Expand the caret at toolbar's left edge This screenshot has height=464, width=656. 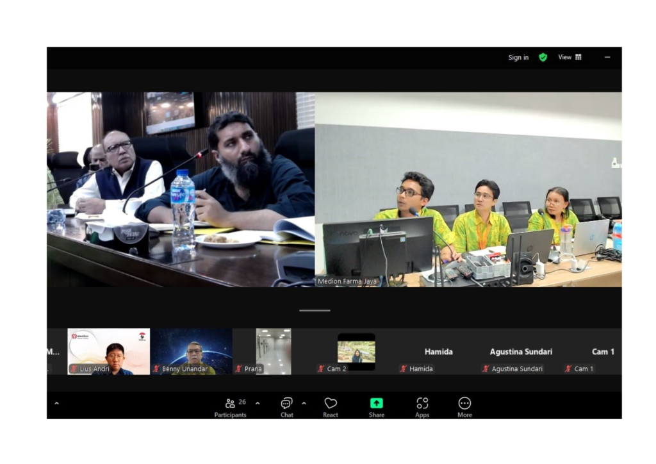coord(56,403)
